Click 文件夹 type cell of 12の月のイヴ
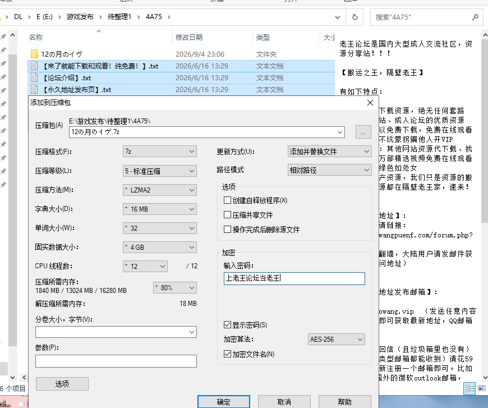Screen dimensions: 488x408 coord(266,54)
